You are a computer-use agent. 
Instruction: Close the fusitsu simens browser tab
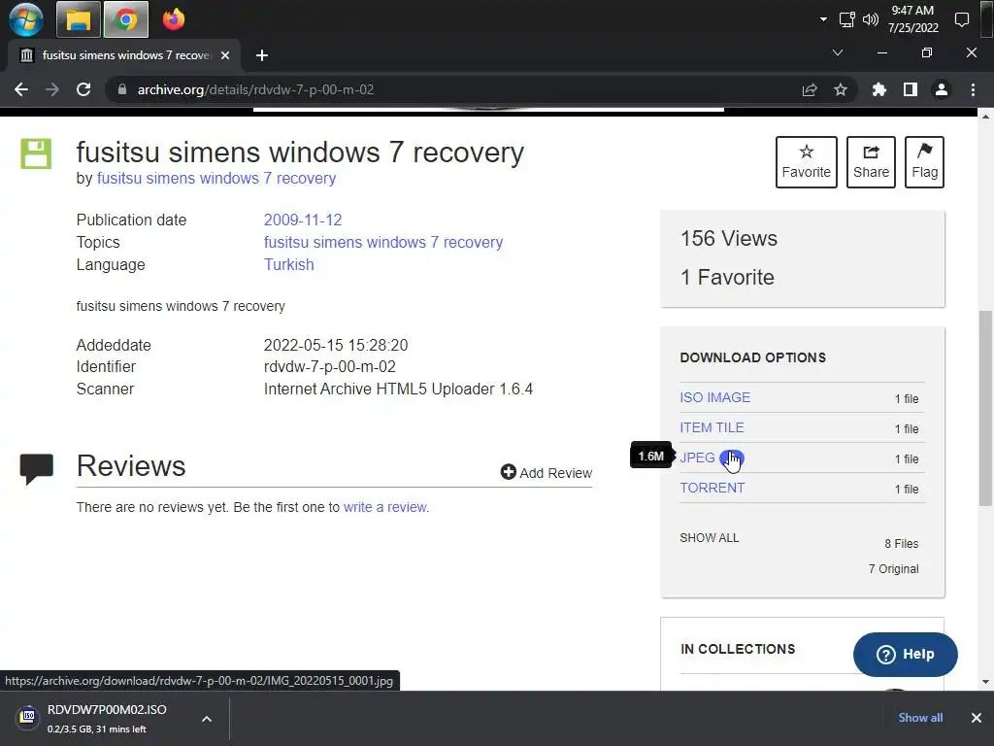(225, 55)
